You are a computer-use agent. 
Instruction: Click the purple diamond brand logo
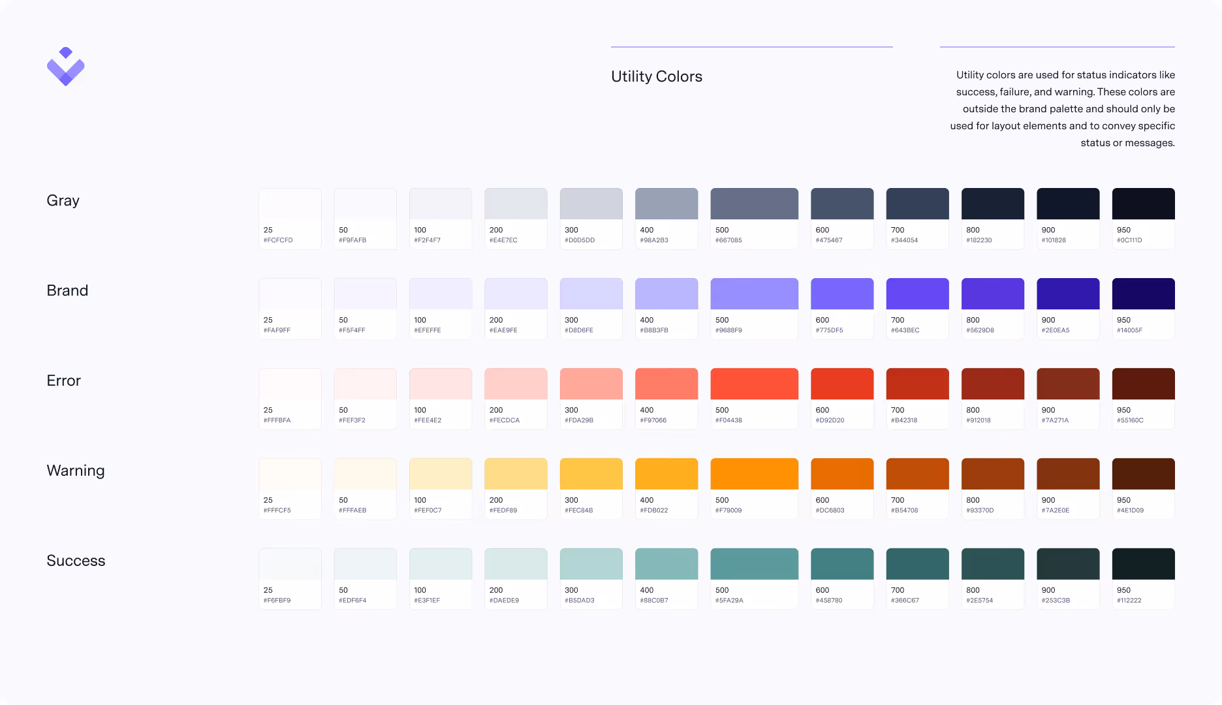(x=66, y=67)
